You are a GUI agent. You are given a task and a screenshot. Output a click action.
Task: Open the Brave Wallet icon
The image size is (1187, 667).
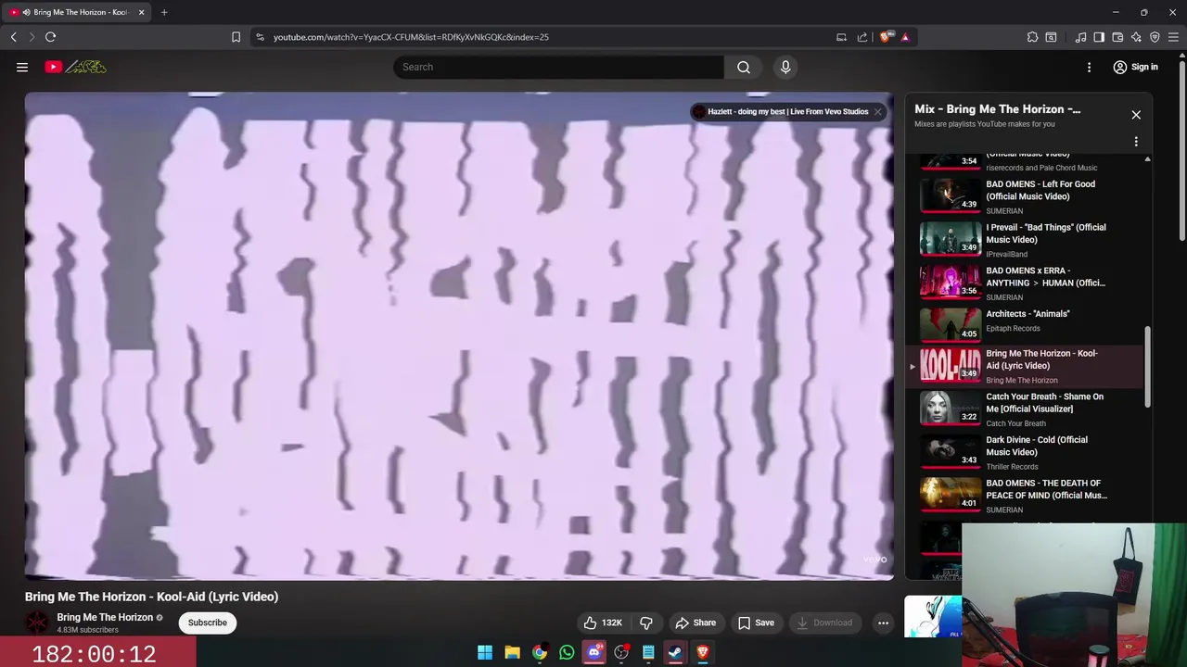click(x=1117, y=37)
